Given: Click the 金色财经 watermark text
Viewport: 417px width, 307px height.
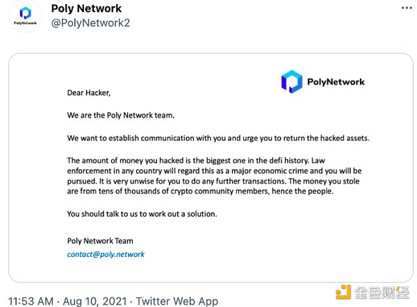Looking at the screenshot, I should 384,294.
